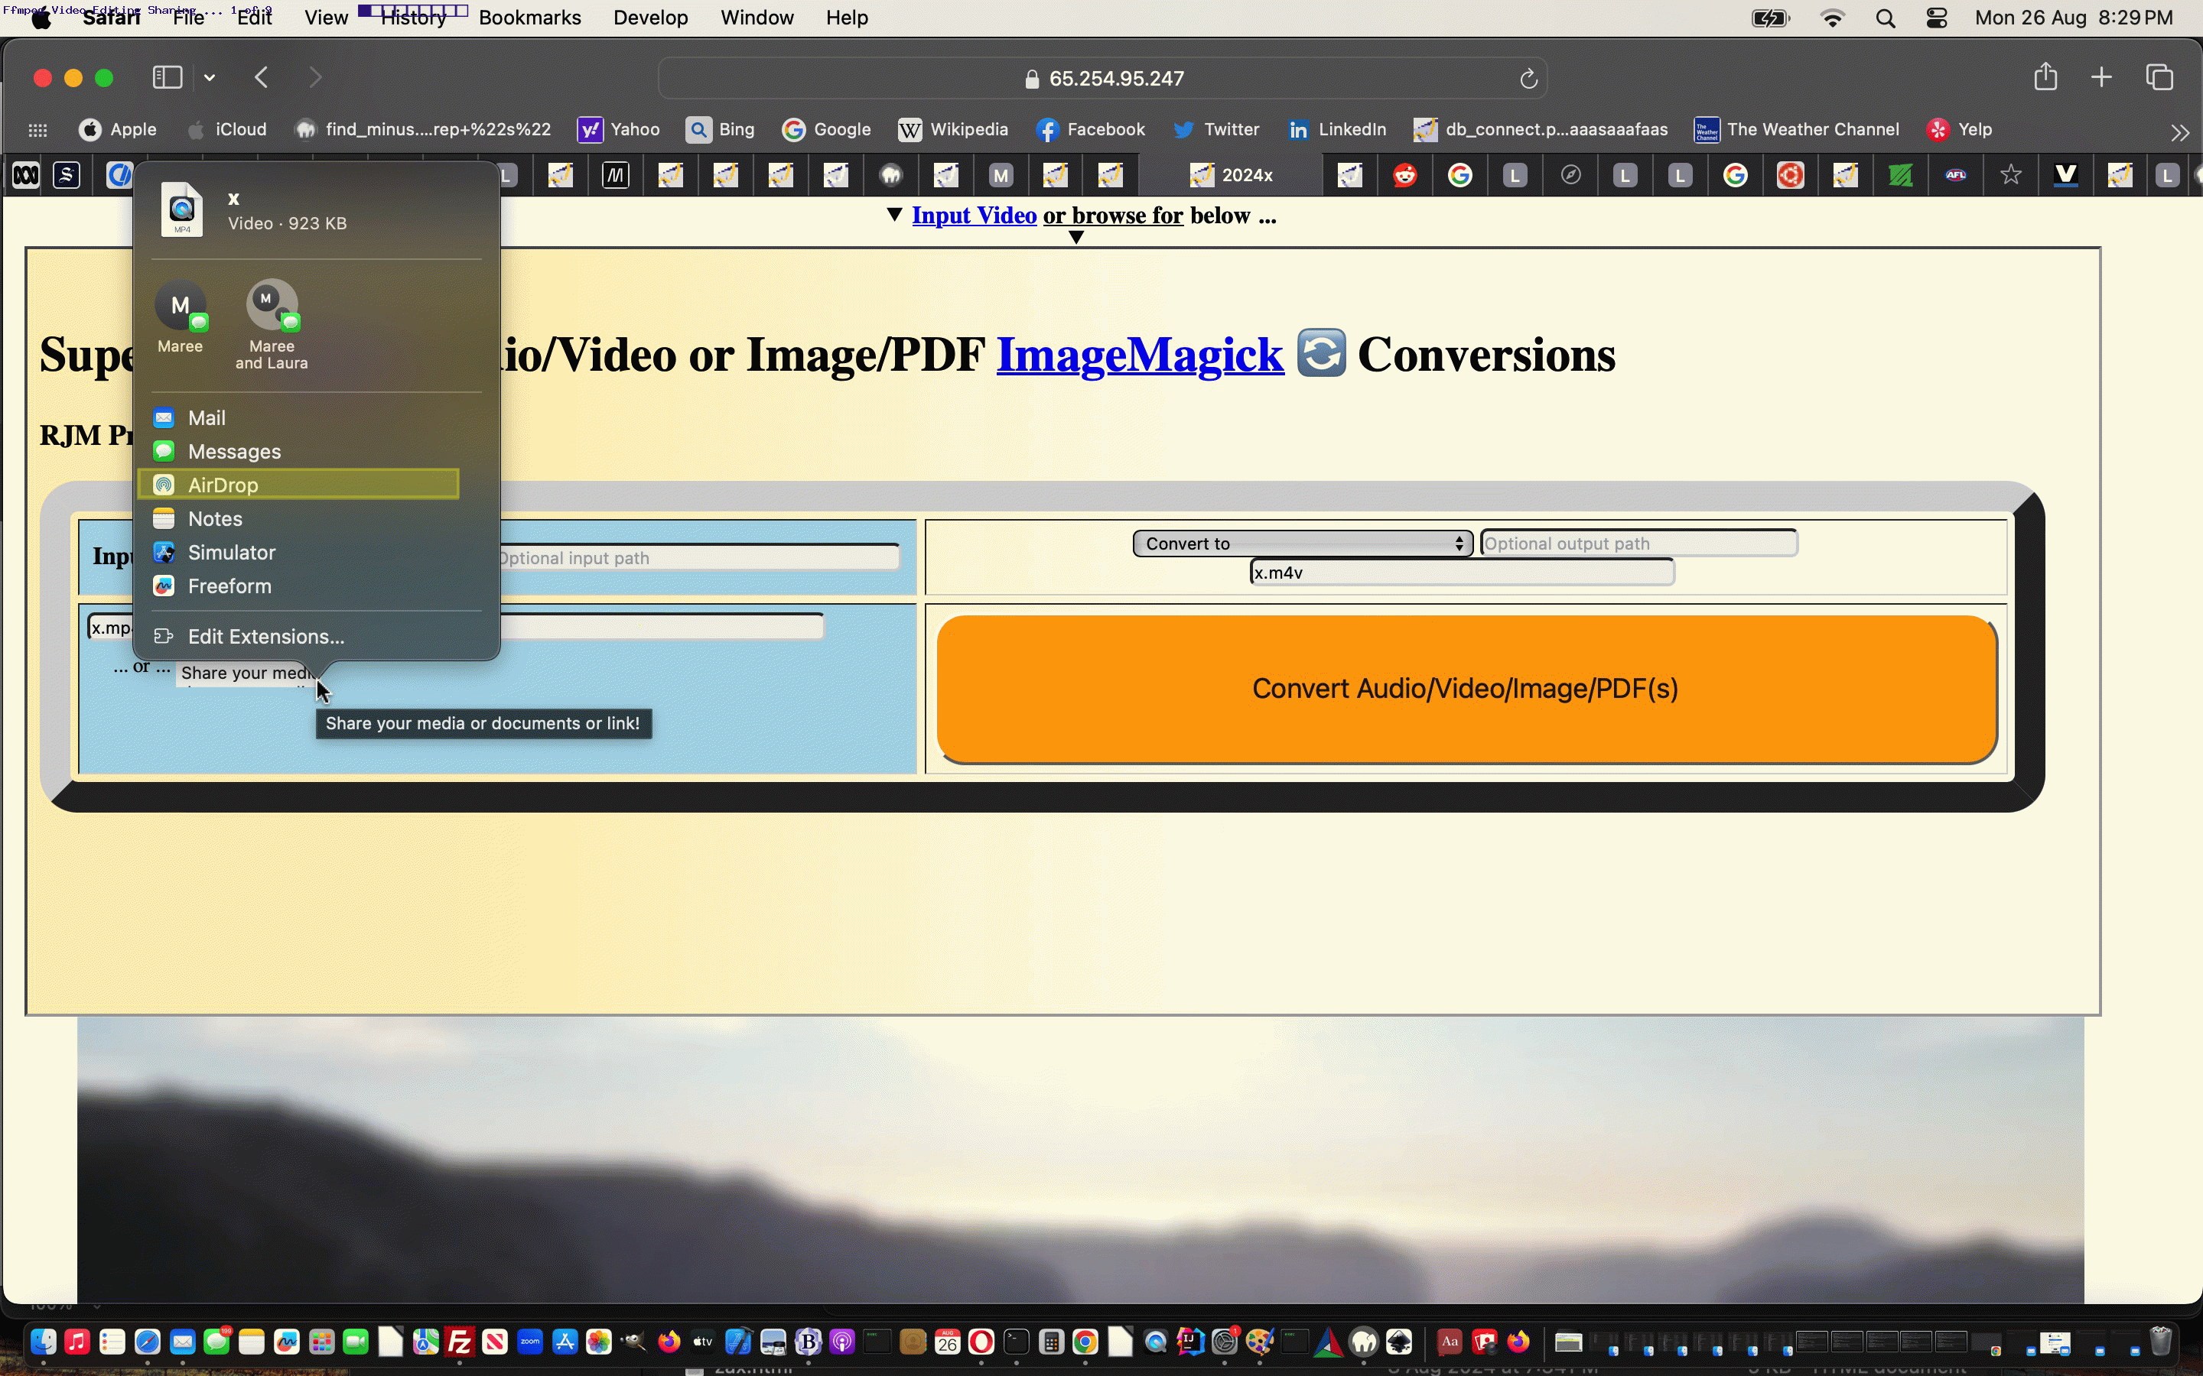Show the tab overview

point(2159,77)
